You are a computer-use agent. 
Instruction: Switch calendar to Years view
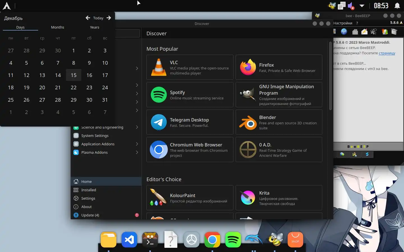click(x=95, y=27)
